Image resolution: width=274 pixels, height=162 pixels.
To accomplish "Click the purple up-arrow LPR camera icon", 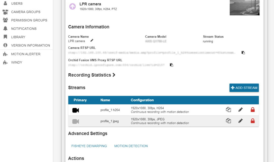I will click(x=72, y=7).
